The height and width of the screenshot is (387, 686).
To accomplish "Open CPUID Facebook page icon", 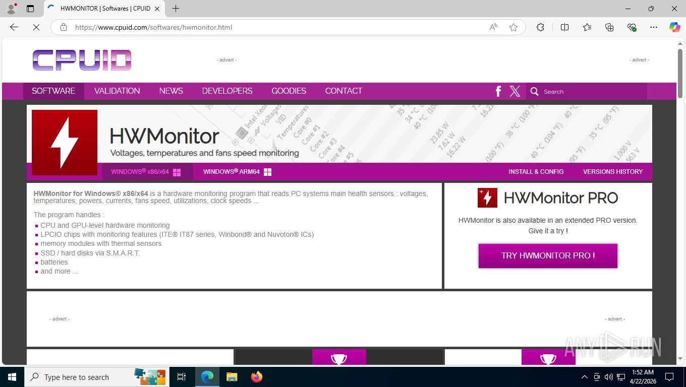I will click(498, 91).
